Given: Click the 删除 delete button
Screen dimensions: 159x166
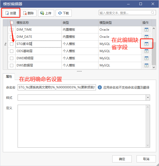Looking at the screenshot, I should (28, 13).
